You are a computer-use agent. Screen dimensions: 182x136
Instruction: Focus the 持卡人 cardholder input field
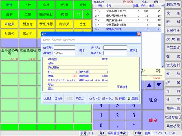click(x=115, y=47)
